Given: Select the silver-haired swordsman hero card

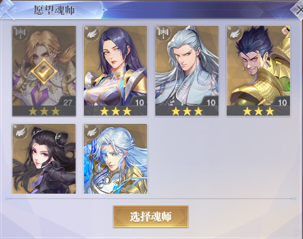Looking at the screenshot, I should click(187, 71).
